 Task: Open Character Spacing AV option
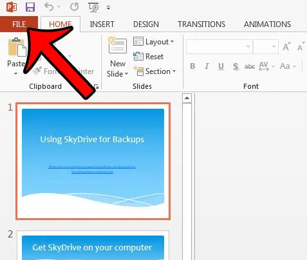point(266,66)
